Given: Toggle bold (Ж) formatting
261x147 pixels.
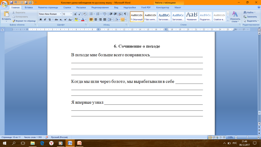Looking at the screenshot, I should pos(41,20).
